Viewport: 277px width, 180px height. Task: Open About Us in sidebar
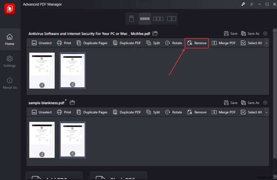pos(10,83)
